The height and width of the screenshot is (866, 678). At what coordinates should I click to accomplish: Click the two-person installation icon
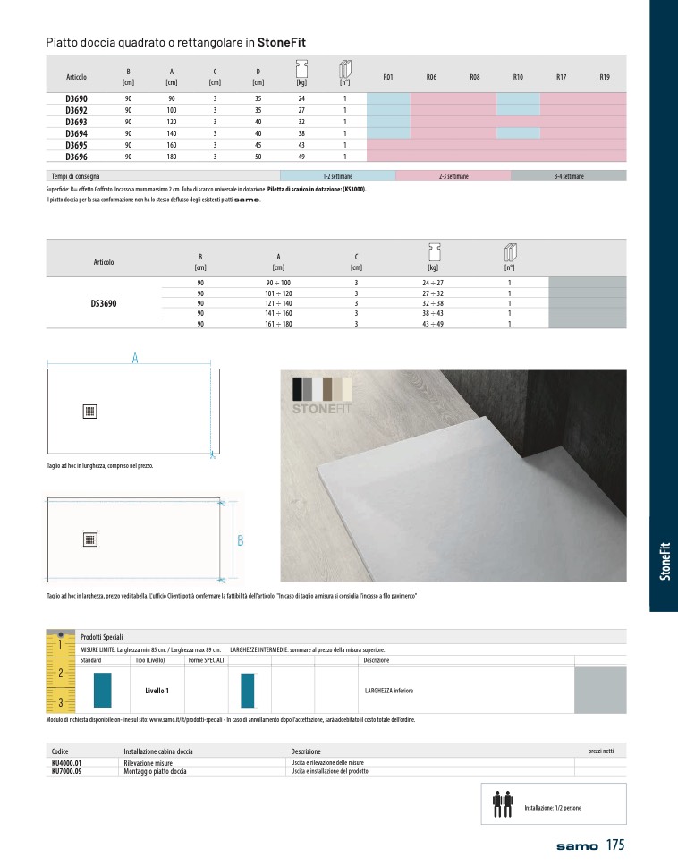coord(502,802)
